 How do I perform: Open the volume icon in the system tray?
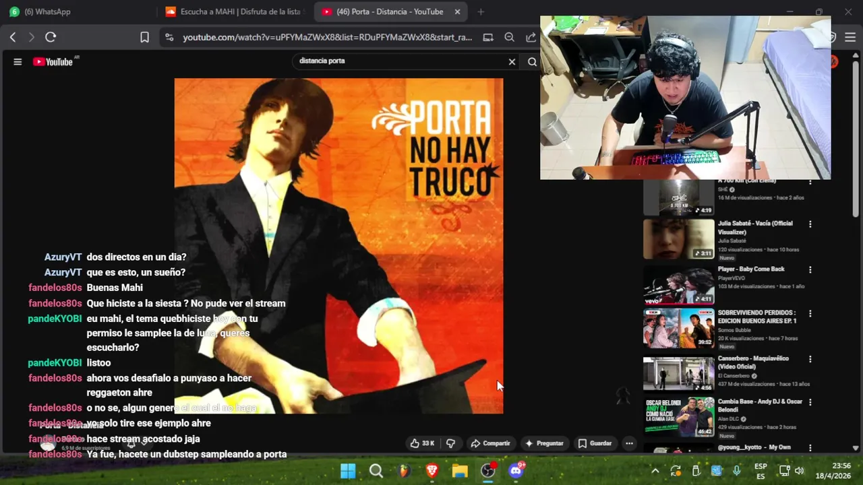(x=800, y=471)
